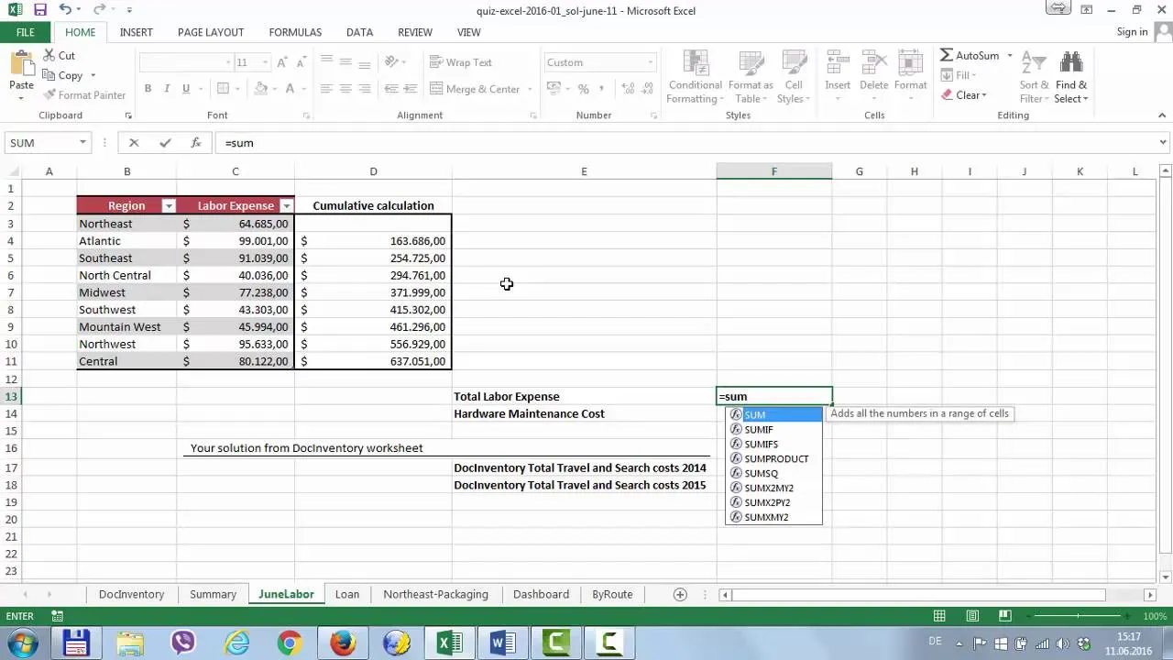The width and height of the screenshot is (1173, 660).
Task: Toggle Bold formatting
Action: 148,89
